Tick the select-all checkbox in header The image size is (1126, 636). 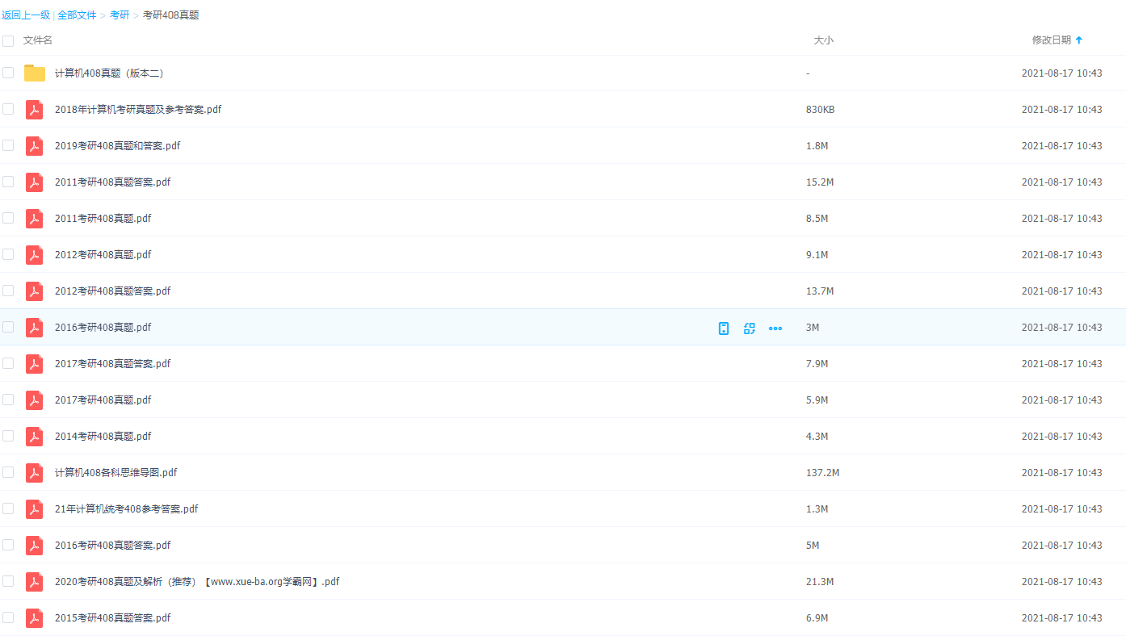(8, 40)
